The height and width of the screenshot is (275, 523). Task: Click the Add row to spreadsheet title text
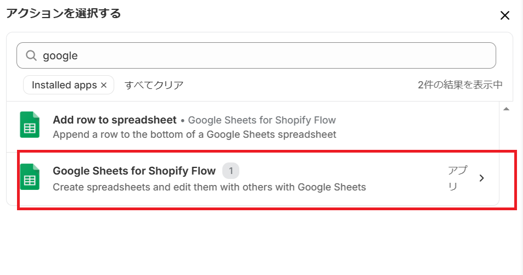(x=114, y=120)
